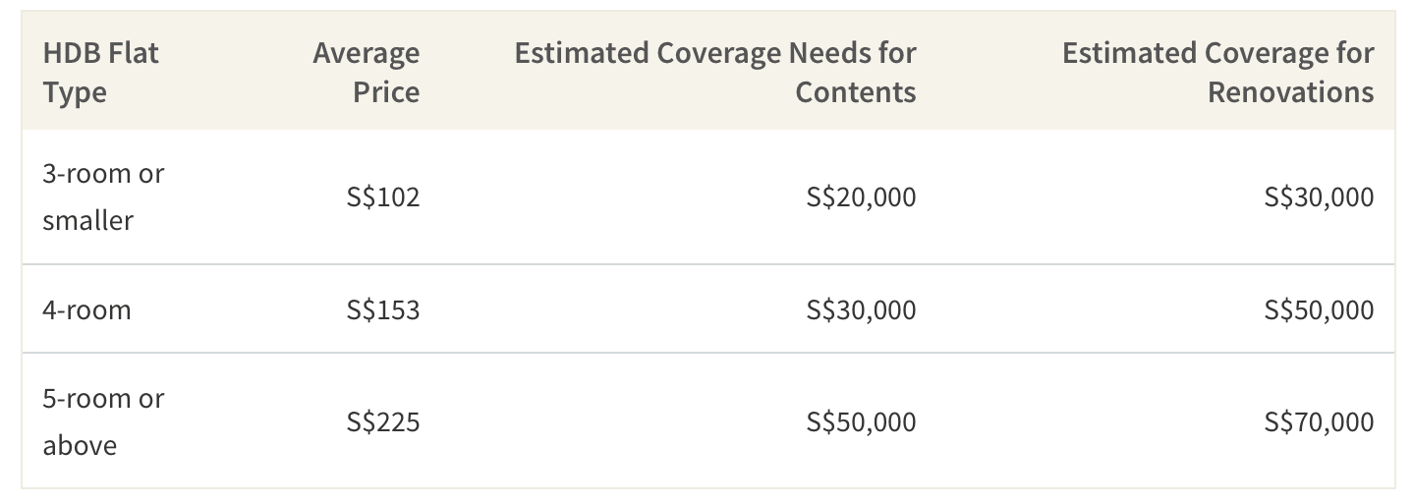Click the 4-room row label
1413x503 pixels.
(x=86, y=309)
